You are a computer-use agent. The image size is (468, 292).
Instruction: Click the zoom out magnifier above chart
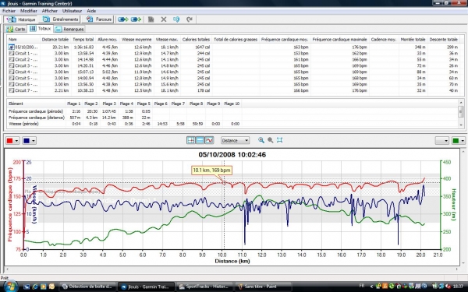pos(271,140)
